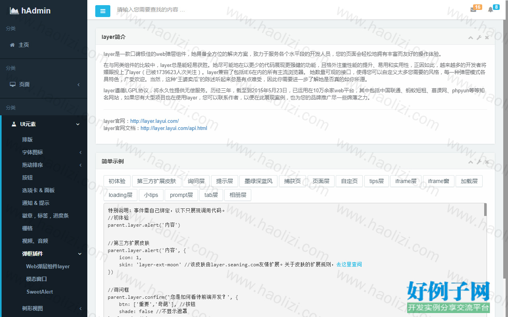
Task: Click the 相册层 button
Action: [x=238, y=195]
